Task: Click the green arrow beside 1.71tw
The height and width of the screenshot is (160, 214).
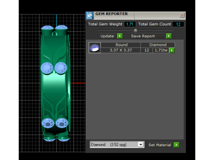Action: point(172,50)
